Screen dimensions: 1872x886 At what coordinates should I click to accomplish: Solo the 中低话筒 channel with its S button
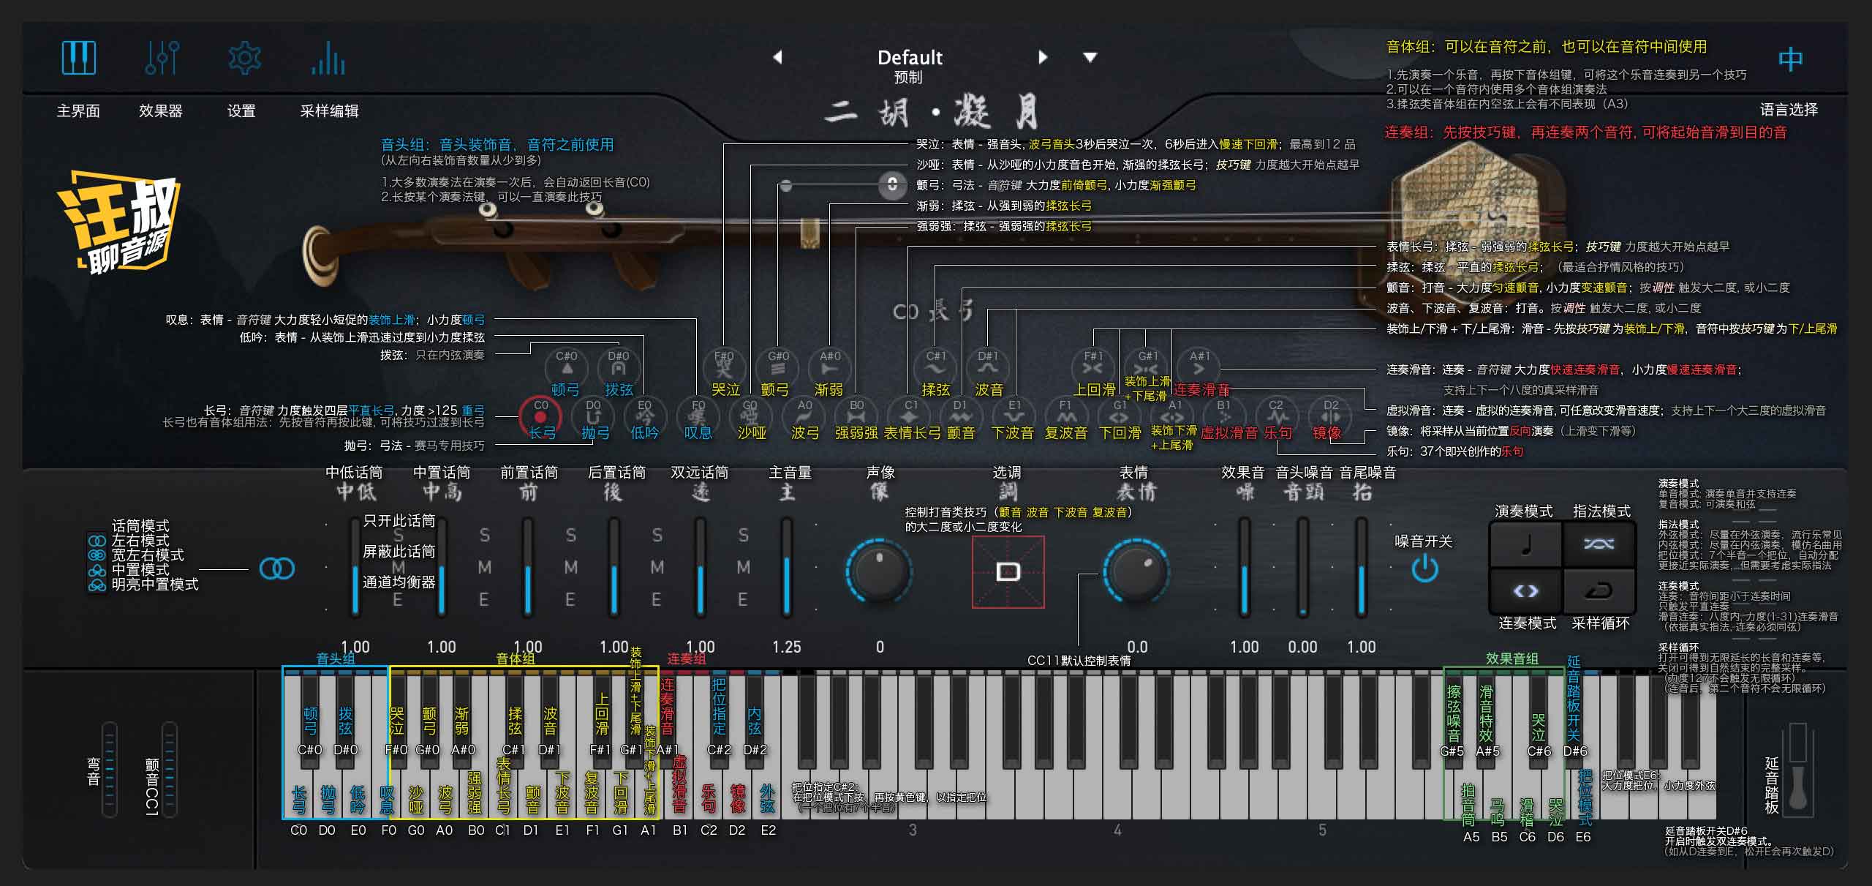399,535
